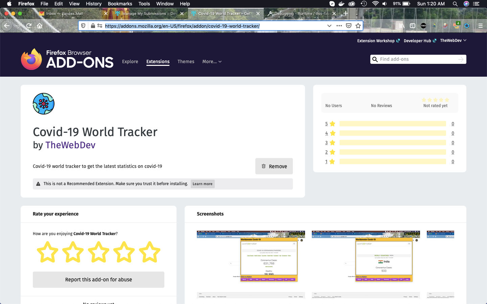Go back with the browser back arrow

point(7,26)
